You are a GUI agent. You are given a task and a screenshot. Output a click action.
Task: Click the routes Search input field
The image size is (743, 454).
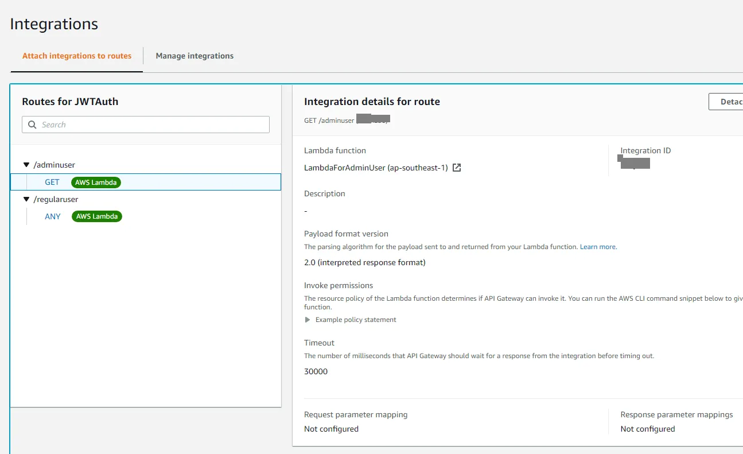pyautogui.click(x=152, y=125)
